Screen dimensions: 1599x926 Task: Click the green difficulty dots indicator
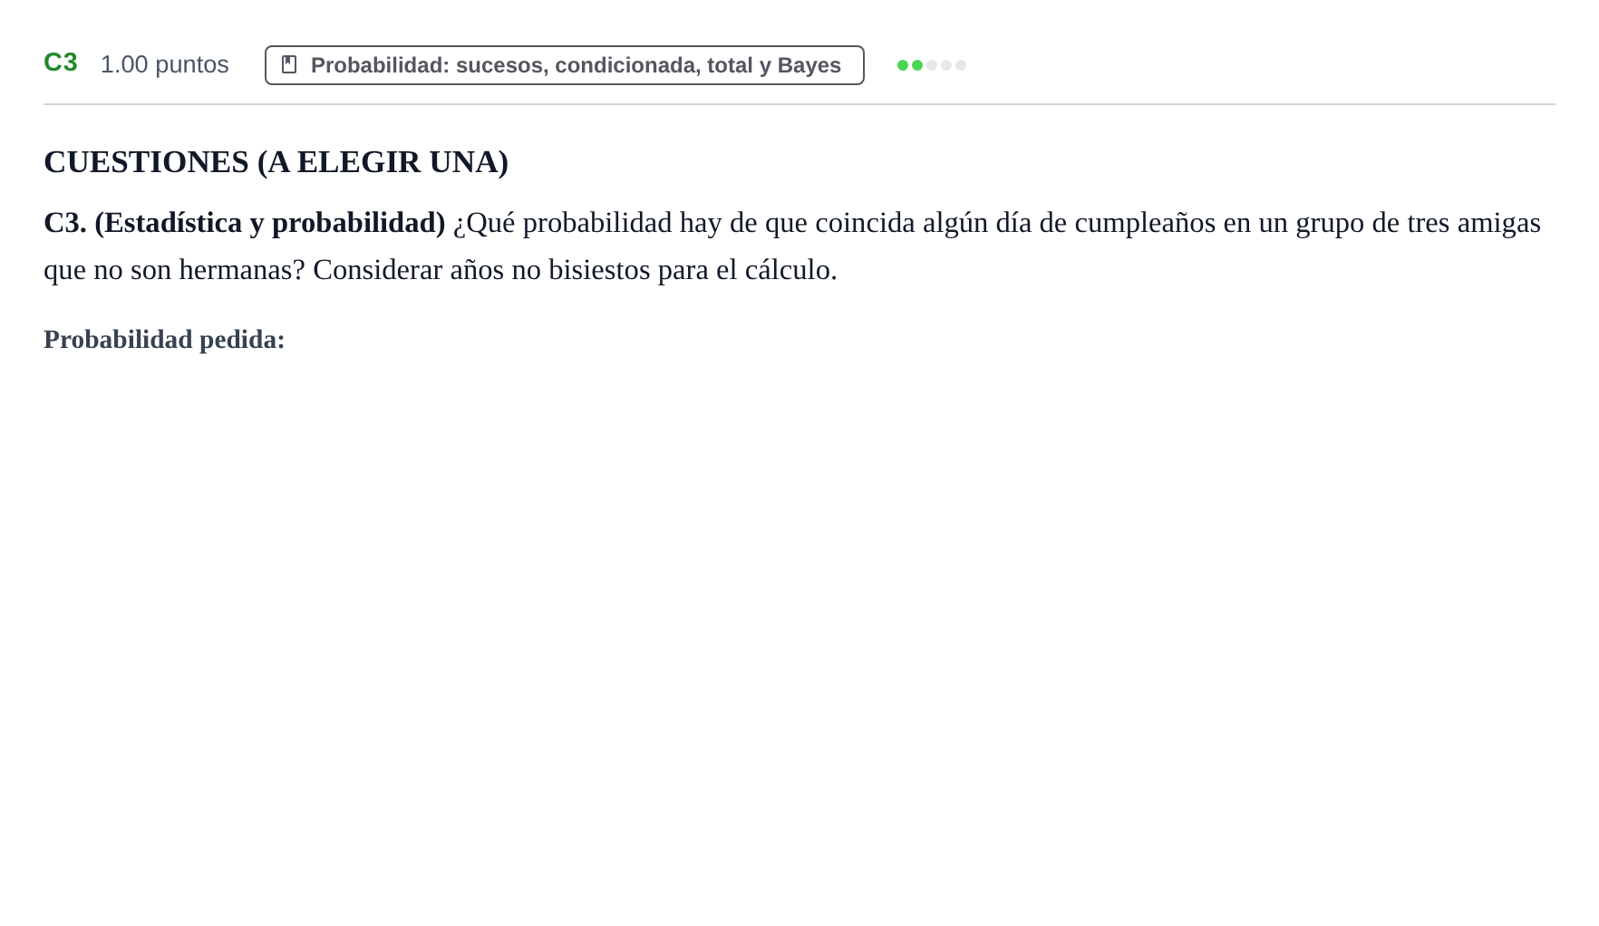pyautogui.click(x=931, y=65)
